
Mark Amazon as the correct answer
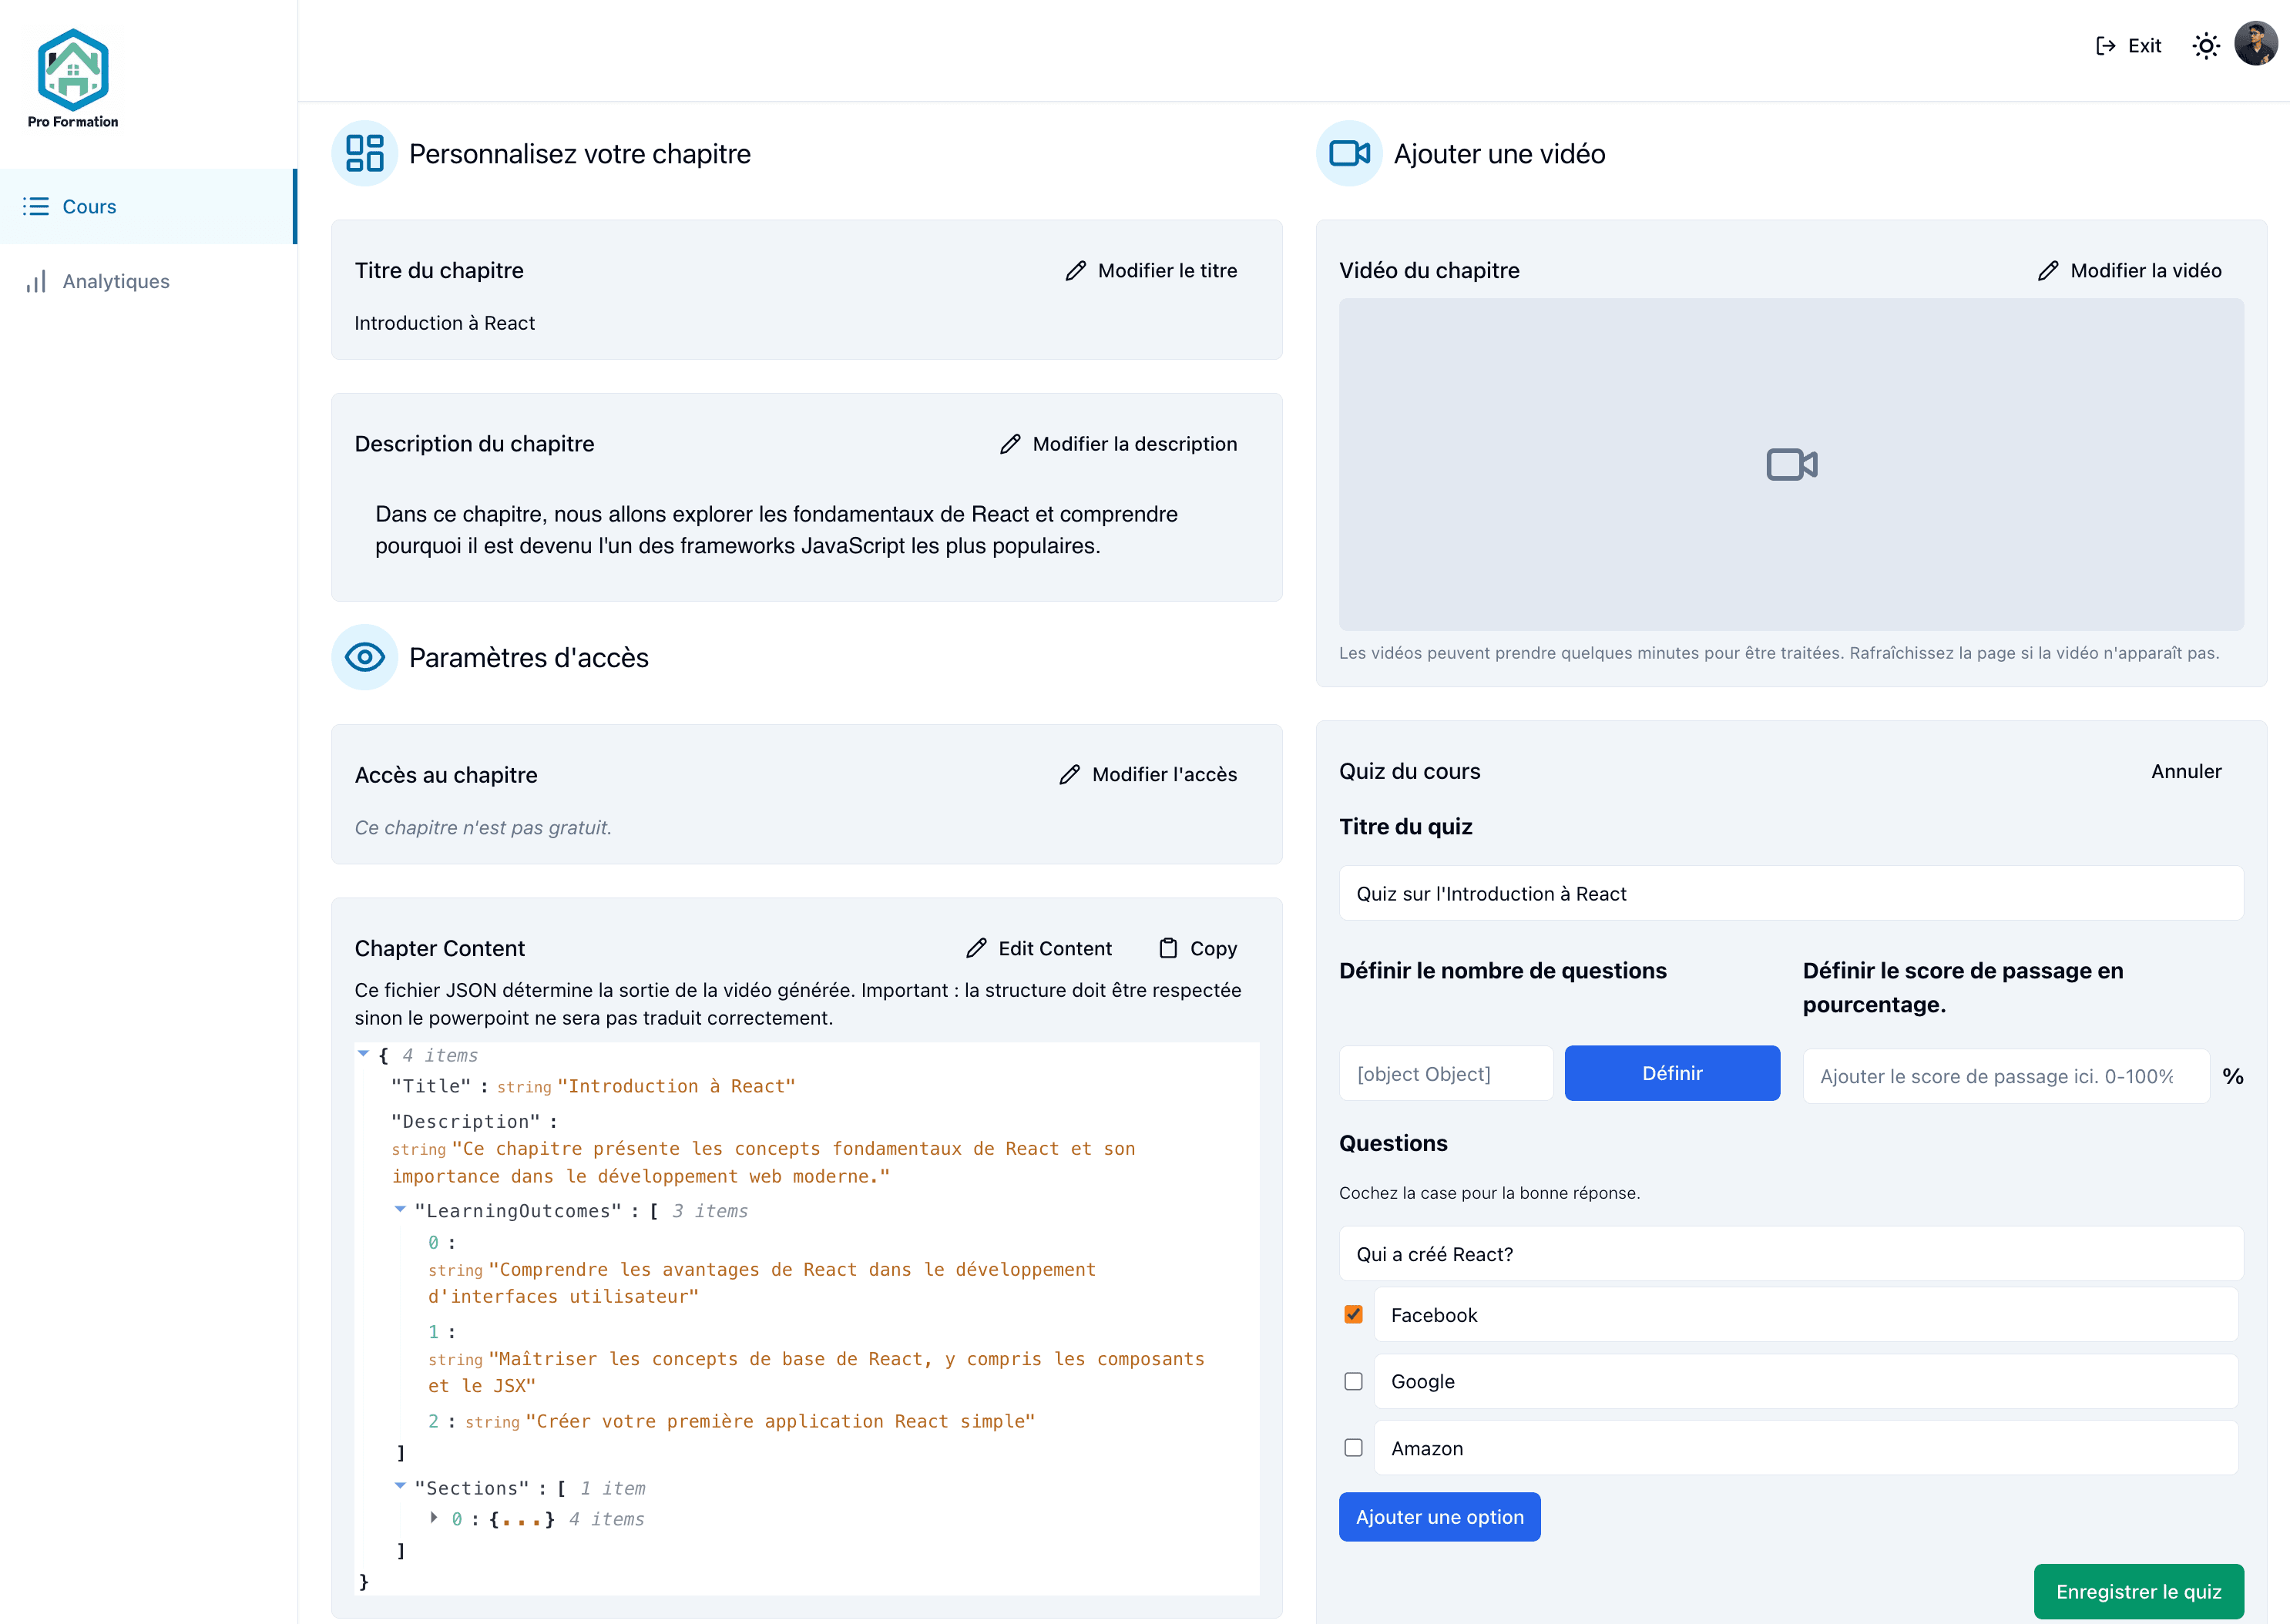click(1353, 1448)
